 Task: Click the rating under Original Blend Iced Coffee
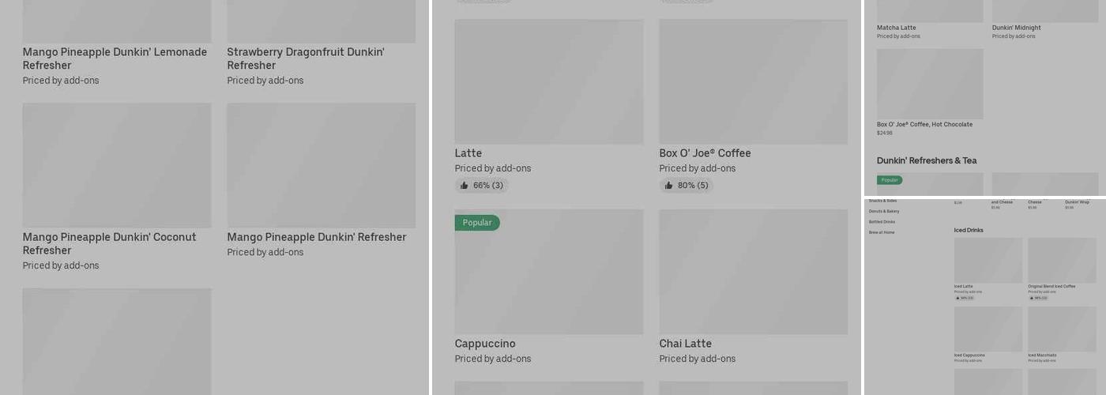(1038, 298)
